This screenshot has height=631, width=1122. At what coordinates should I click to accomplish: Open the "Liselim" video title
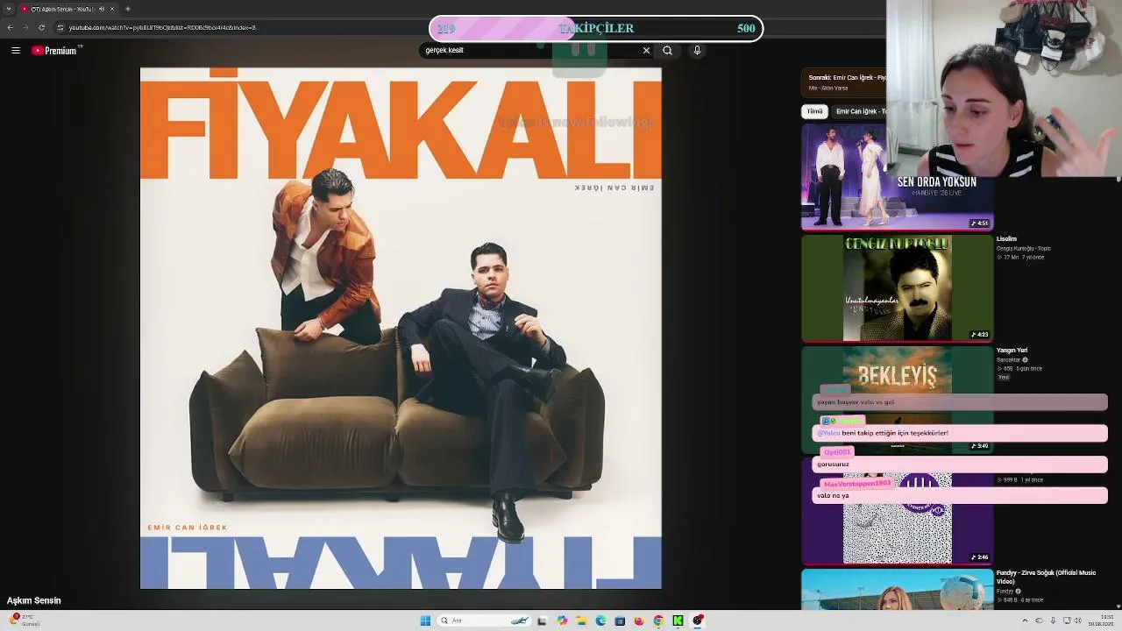pos(1006,239)
